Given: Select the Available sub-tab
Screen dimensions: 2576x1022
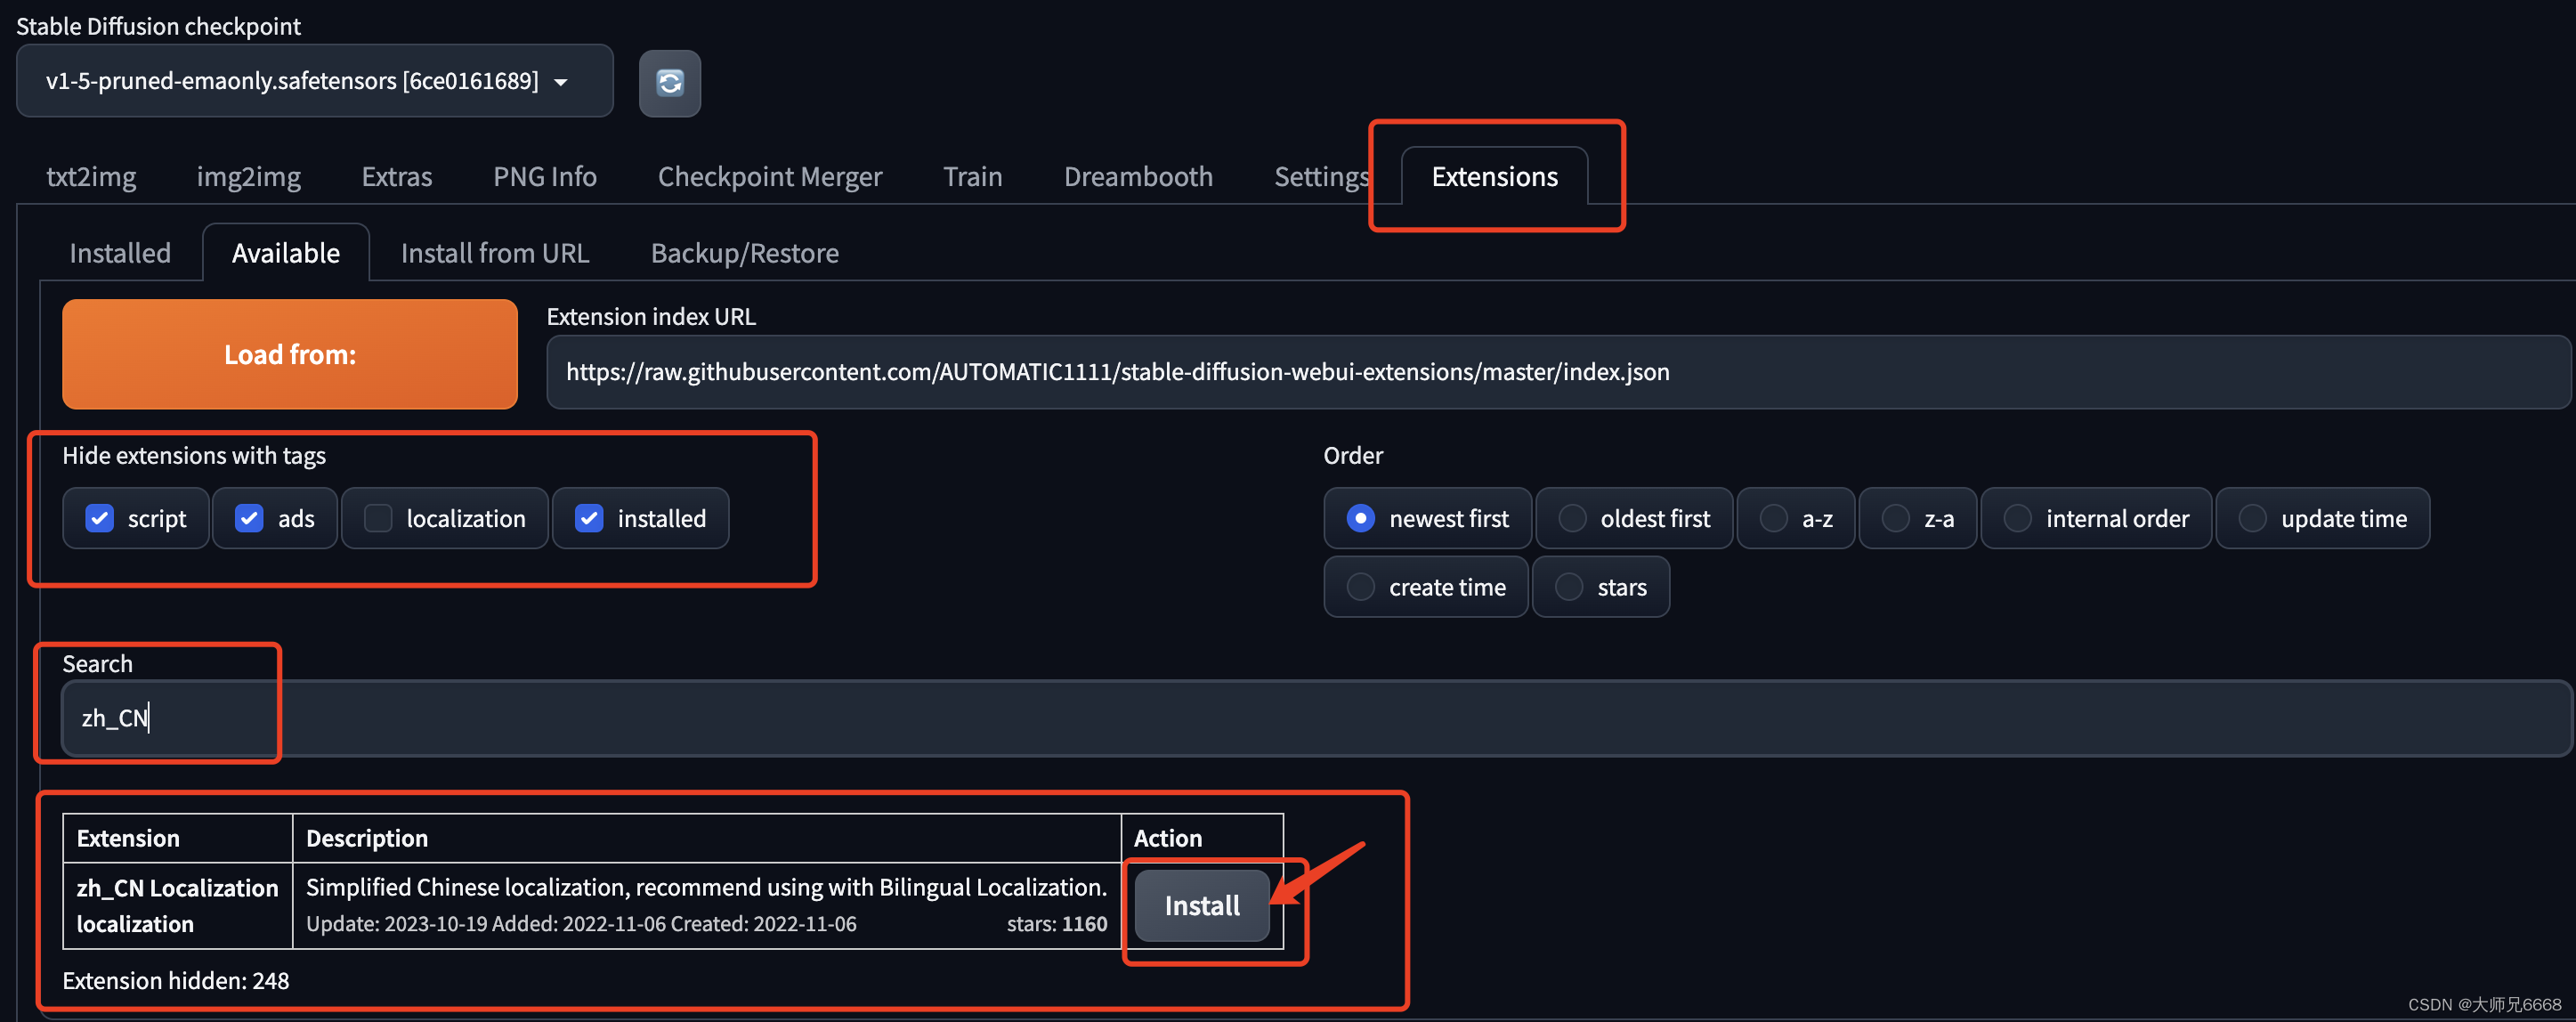Looking at the screenshot, I should 286,253.
